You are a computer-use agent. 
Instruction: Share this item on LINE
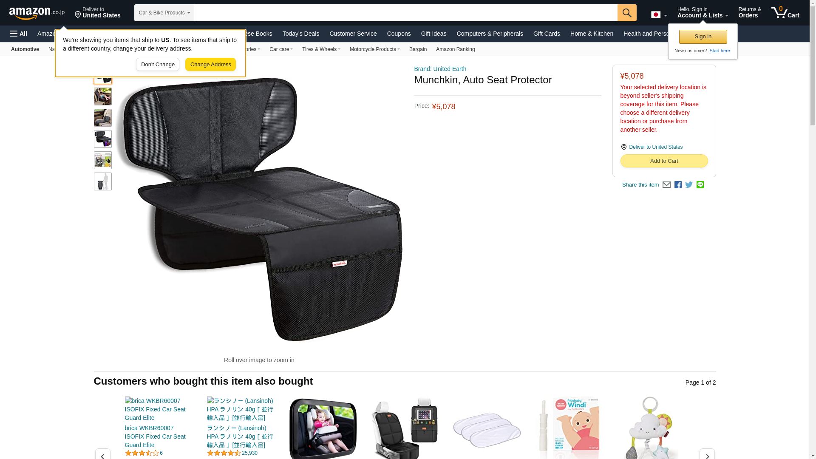[x=700, y=185]
